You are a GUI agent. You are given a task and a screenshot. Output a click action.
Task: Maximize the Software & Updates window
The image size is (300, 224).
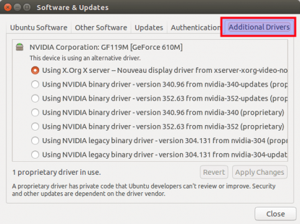click(x=27, y=7)
